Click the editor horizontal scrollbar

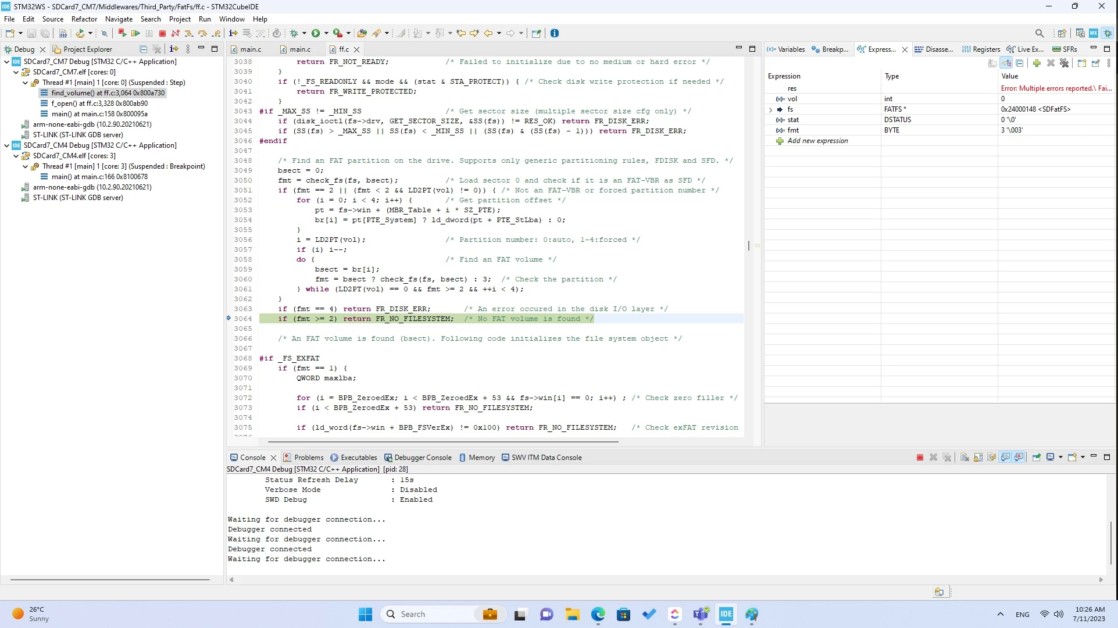point(439,442)
